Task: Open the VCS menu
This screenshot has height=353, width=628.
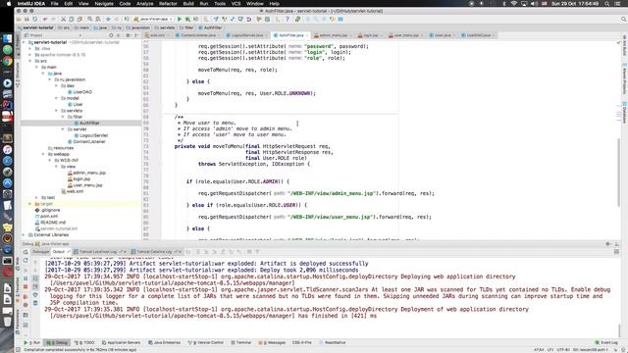Action: coord(235,4)
